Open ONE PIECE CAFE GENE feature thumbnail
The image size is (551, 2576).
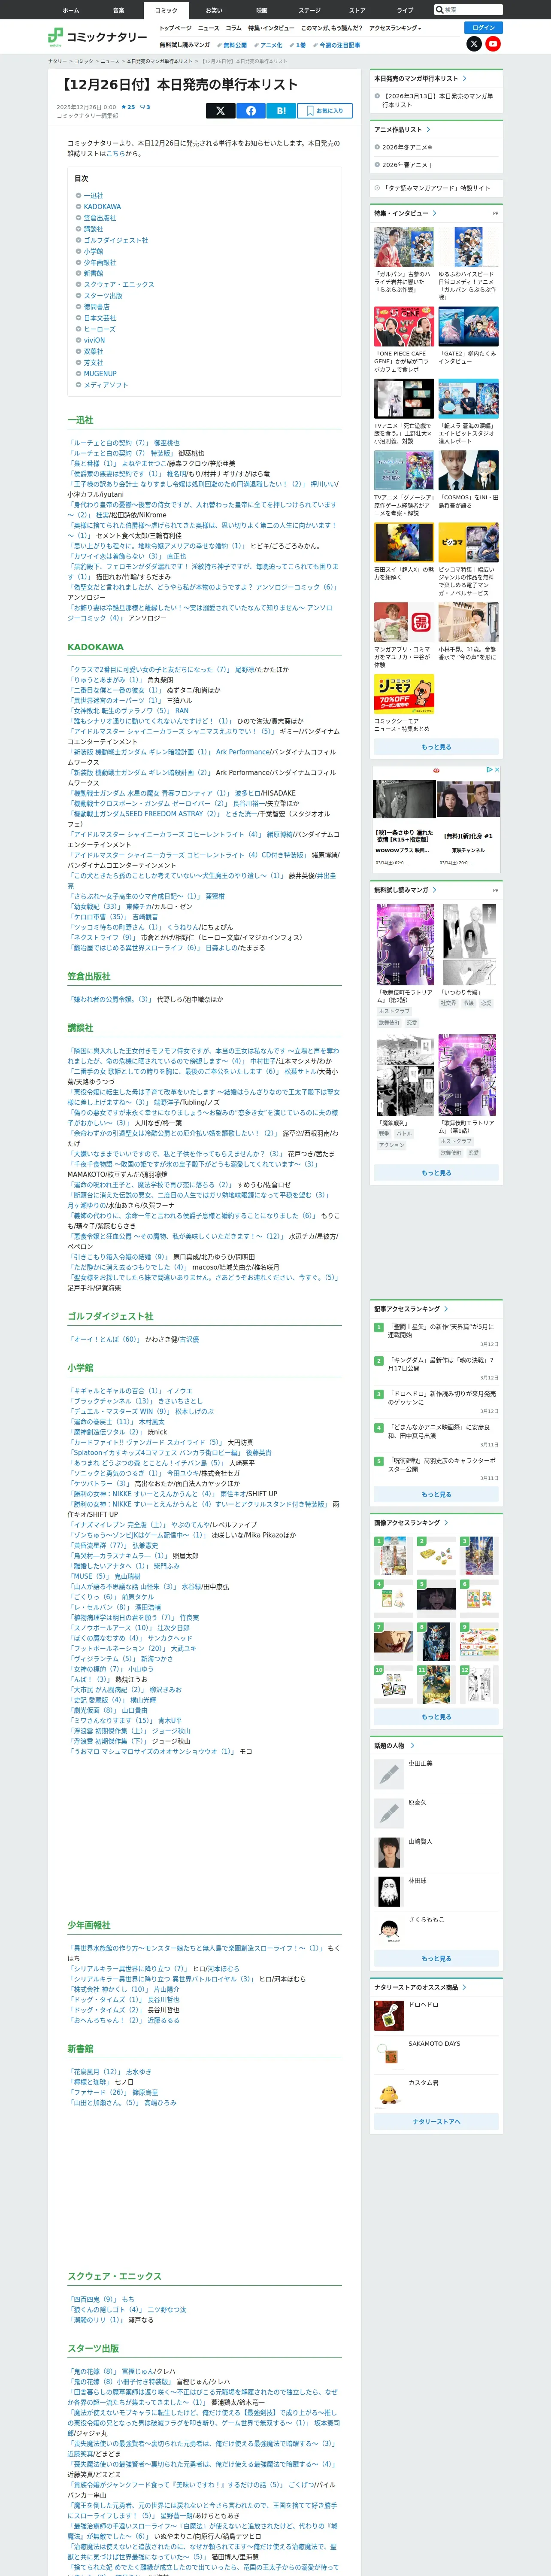pos(404,327)
